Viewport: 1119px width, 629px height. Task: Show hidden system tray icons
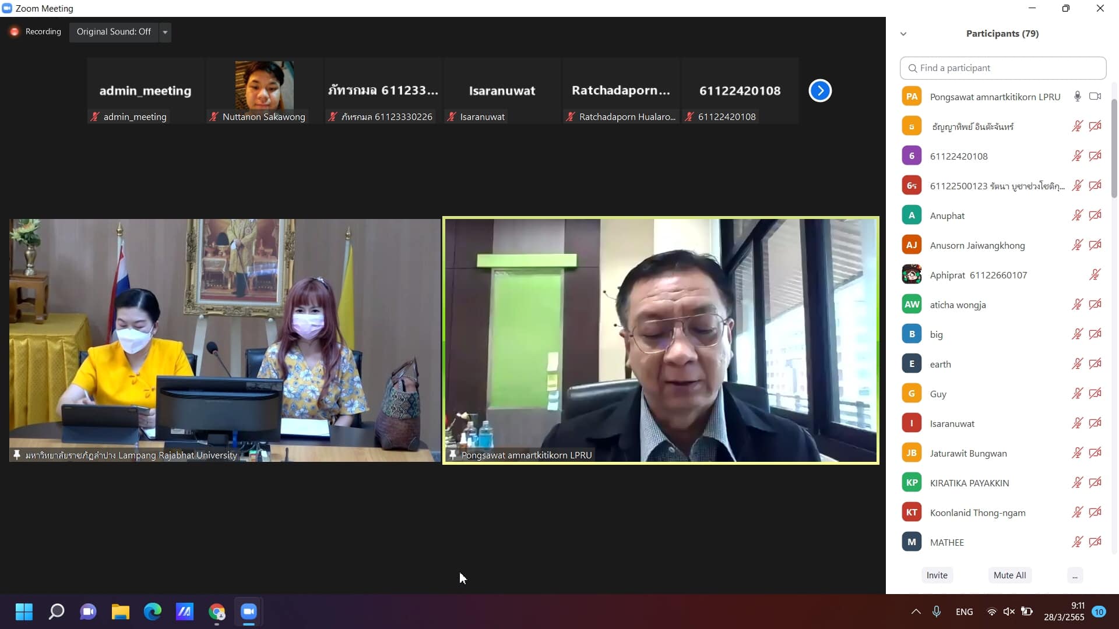pyautogui.click(x=916, y=612)
